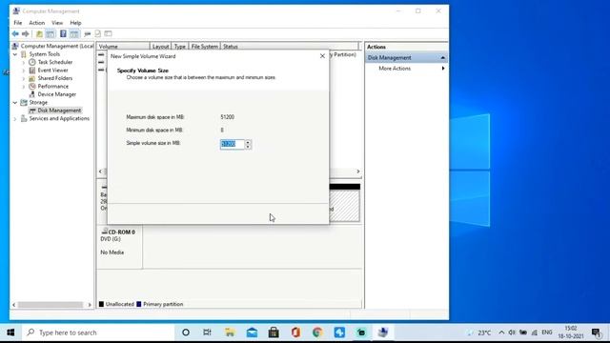Click the Primary partition legend swatch
Screen dimensions: 610x343
pos(139,304)
